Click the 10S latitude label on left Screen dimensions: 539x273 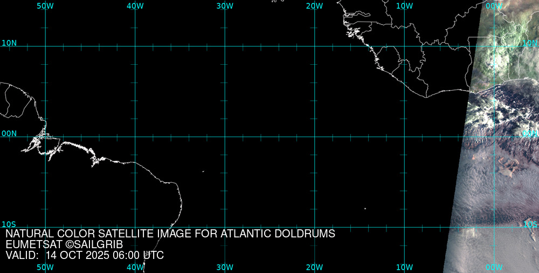point(9,224)
